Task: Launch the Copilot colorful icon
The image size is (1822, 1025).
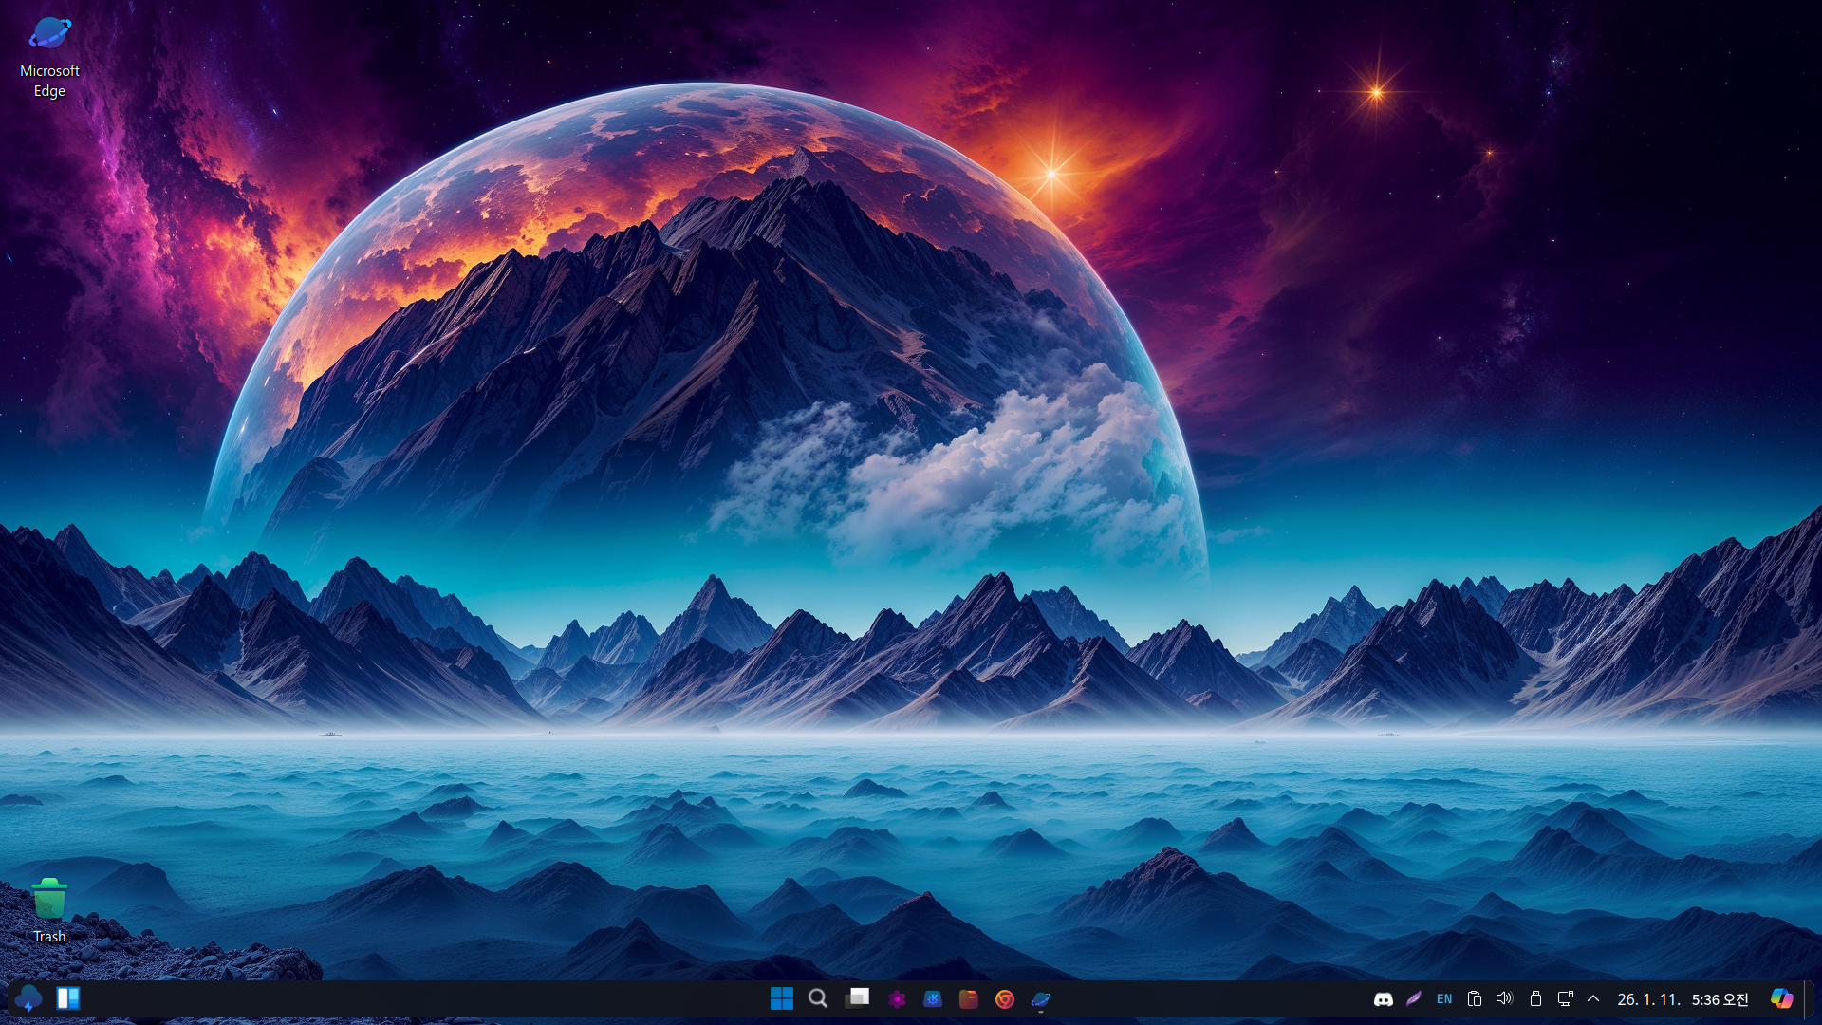Action: [1781, 998]
